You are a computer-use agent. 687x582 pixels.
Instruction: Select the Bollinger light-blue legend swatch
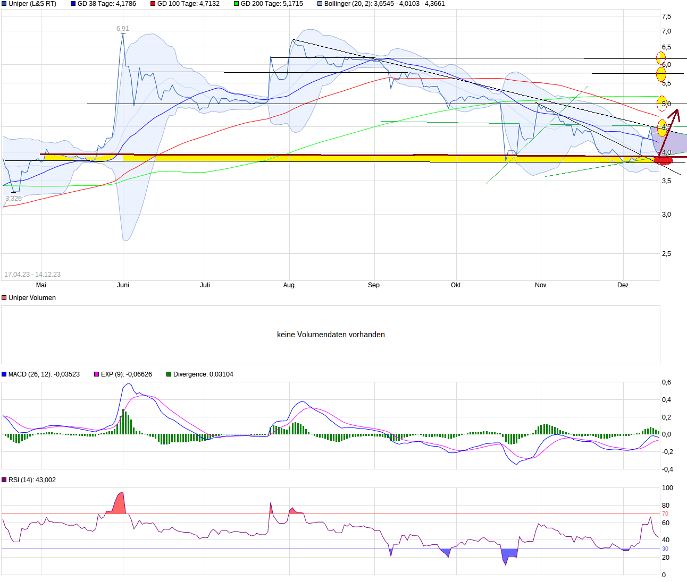point(320,4)
